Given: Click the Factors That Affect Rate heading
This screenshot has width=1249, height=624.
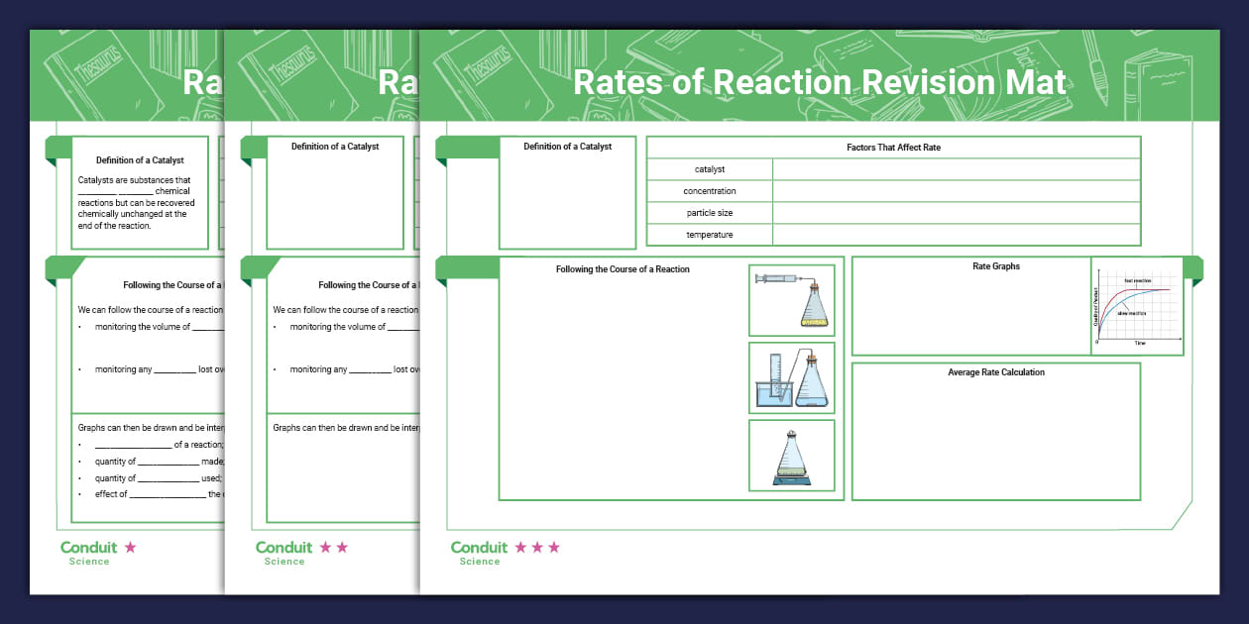Looking at the screenshot, I should (893, 147).
